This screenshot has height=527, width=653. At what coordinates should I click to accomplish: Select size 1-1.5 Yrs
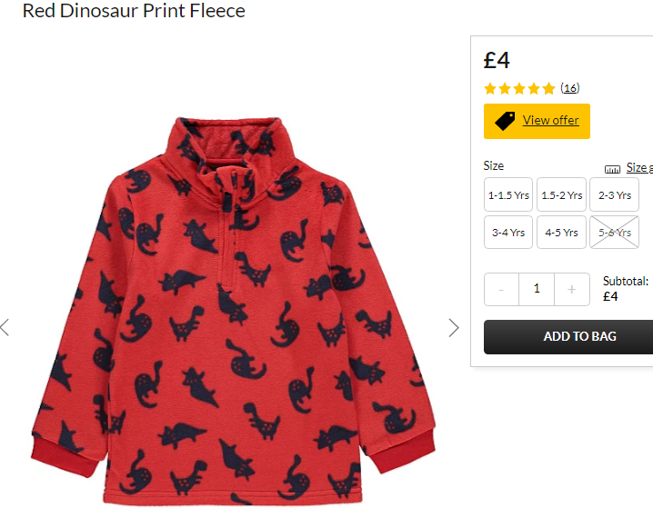[508, 194]
